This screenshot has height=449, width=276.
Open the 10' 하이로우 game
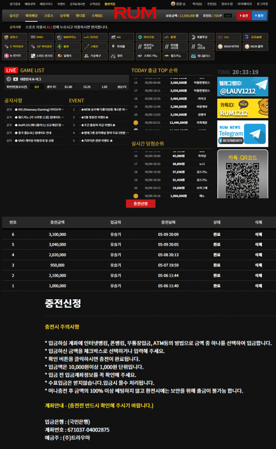(42, 46)
